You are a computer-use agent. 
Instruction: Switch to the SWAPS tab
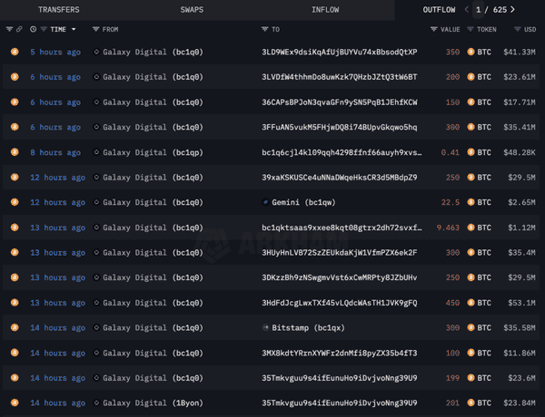[x=192, y=10]
